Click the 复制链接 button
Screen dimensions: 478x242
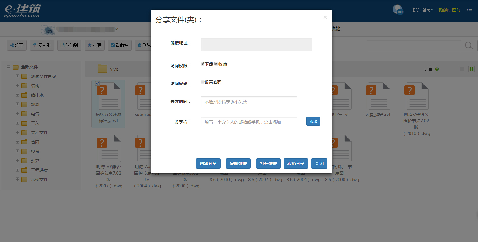[x=238, y=164]
